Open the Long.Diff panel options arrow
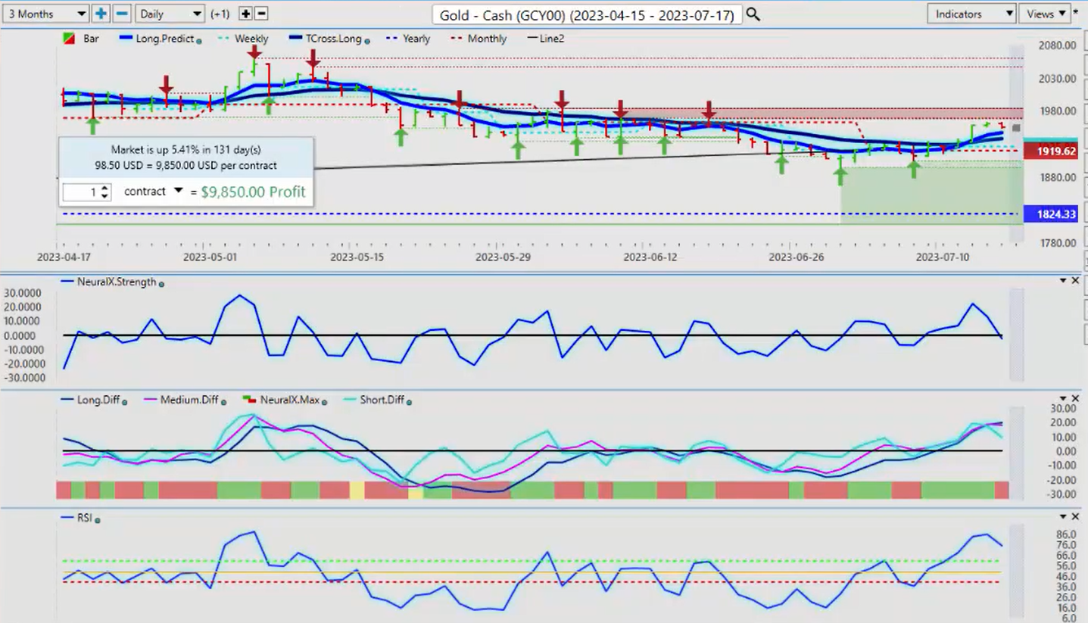 tap(1063, 398)
